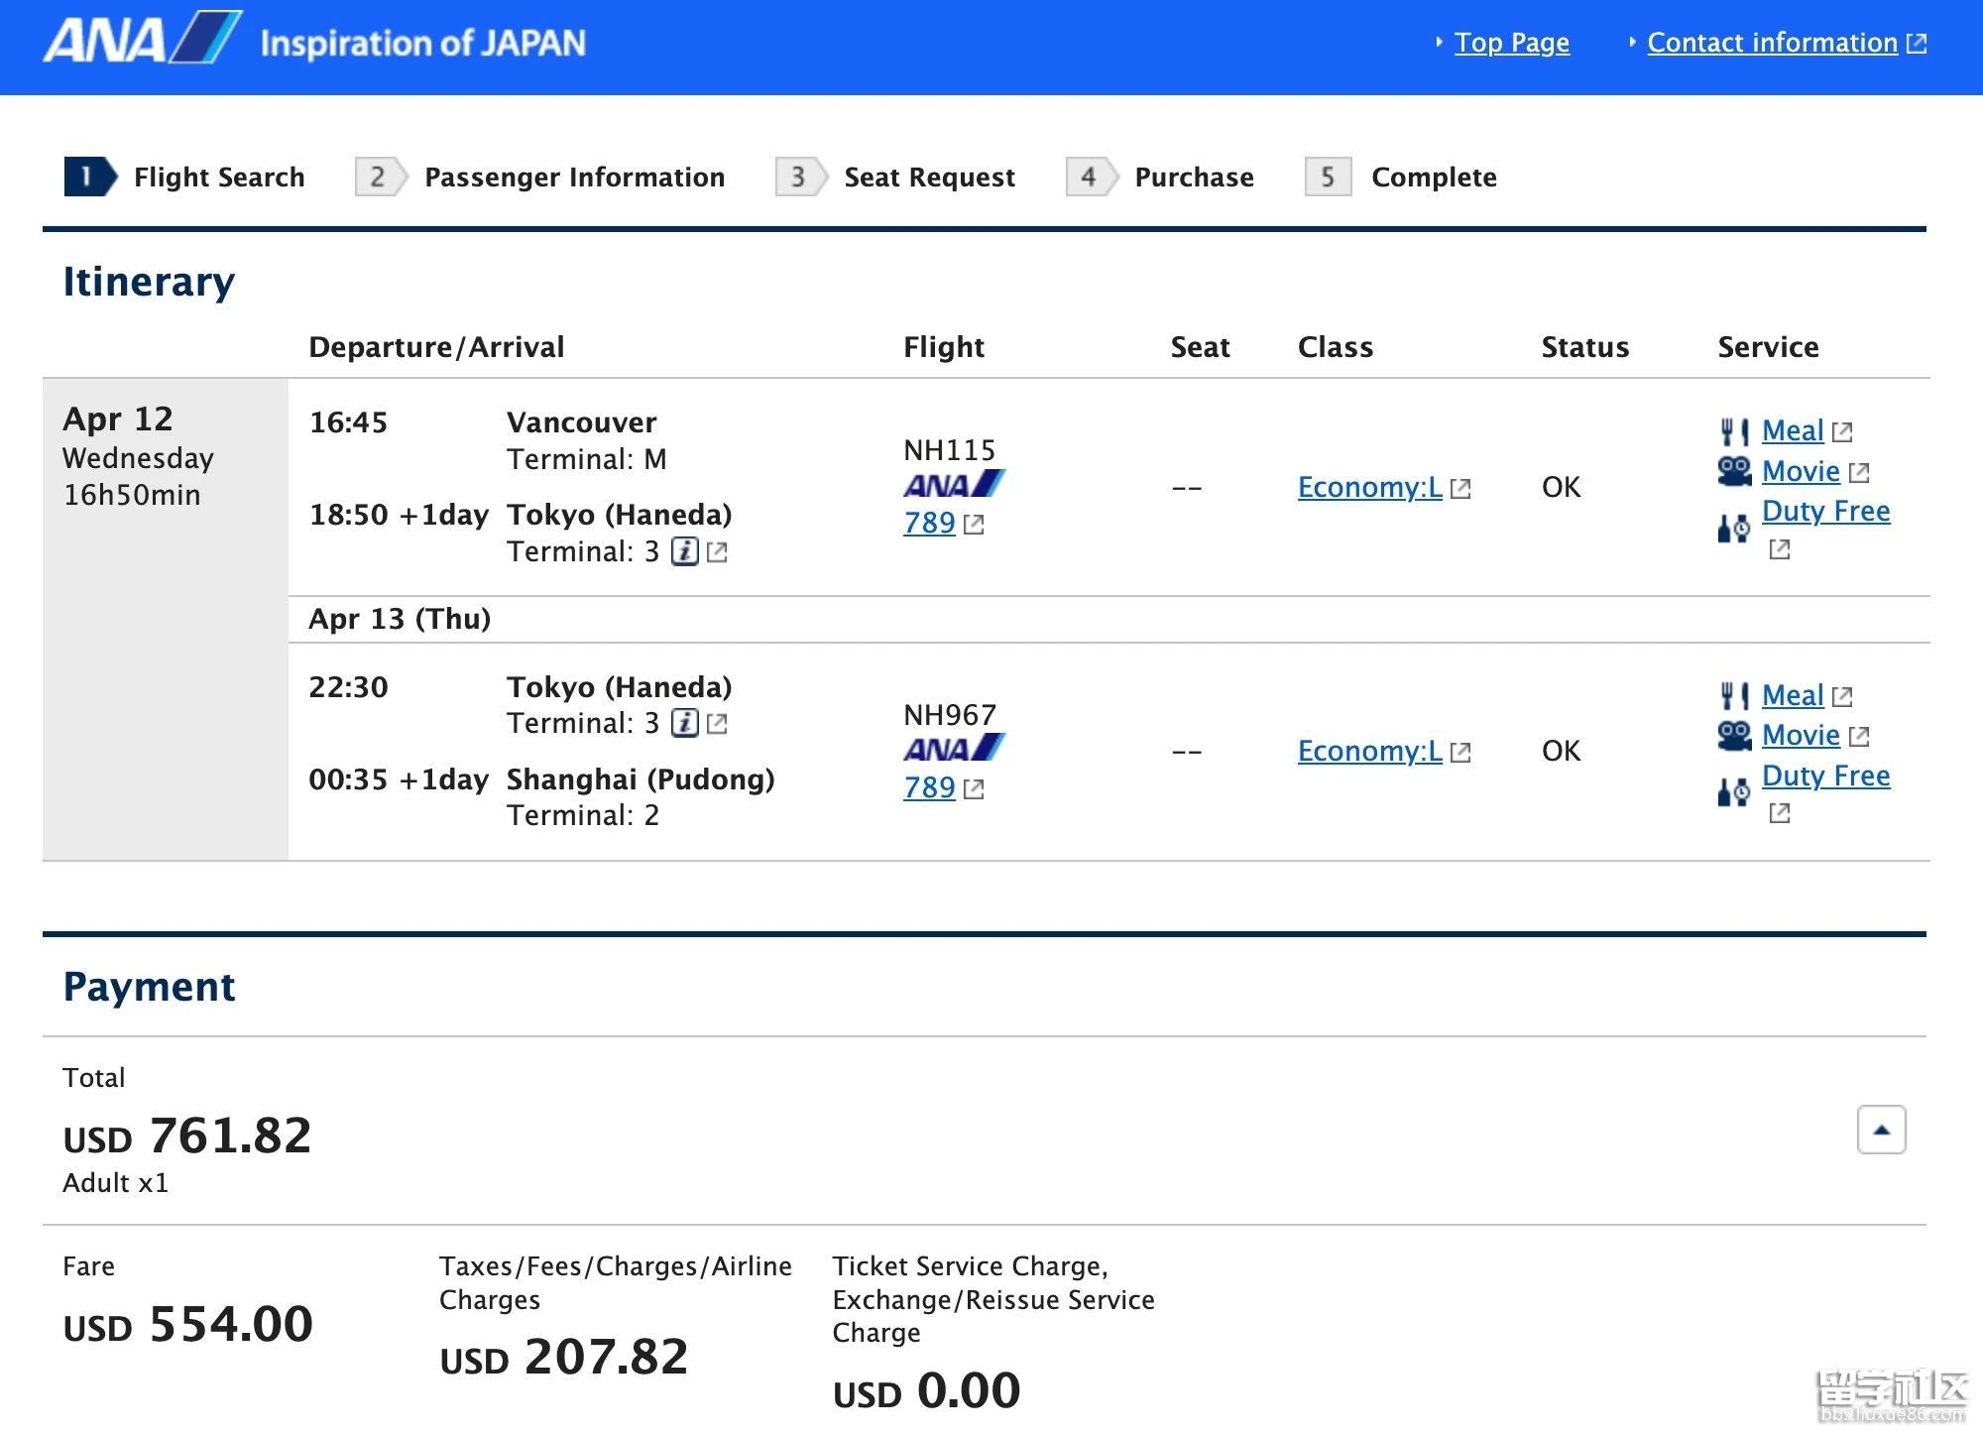Open the Duty Free link for NH967
The image size is (1983, 1436).
click(x=1826, y=776)
